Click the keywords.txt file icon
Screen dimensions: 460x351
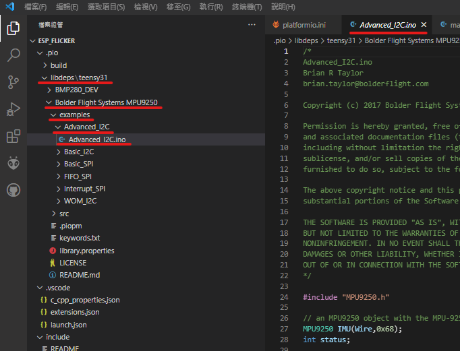tap(53, 238)
